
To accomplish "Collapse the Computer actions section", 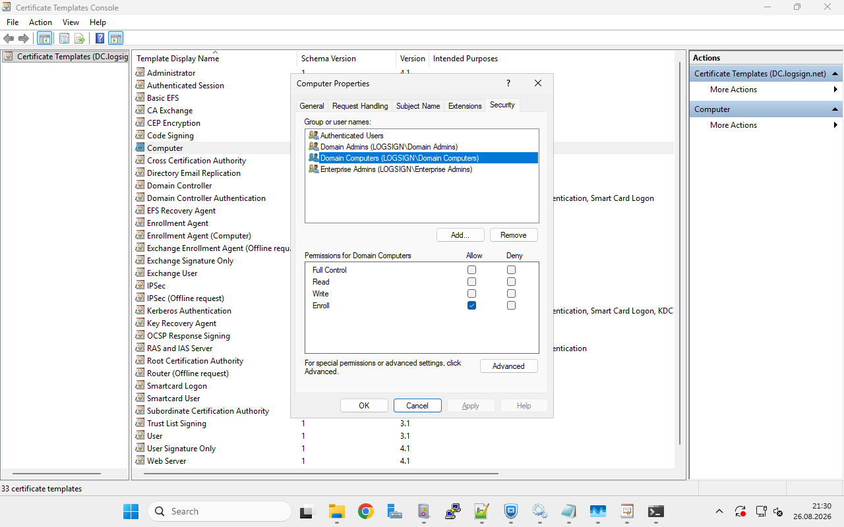I will [835, 109].
